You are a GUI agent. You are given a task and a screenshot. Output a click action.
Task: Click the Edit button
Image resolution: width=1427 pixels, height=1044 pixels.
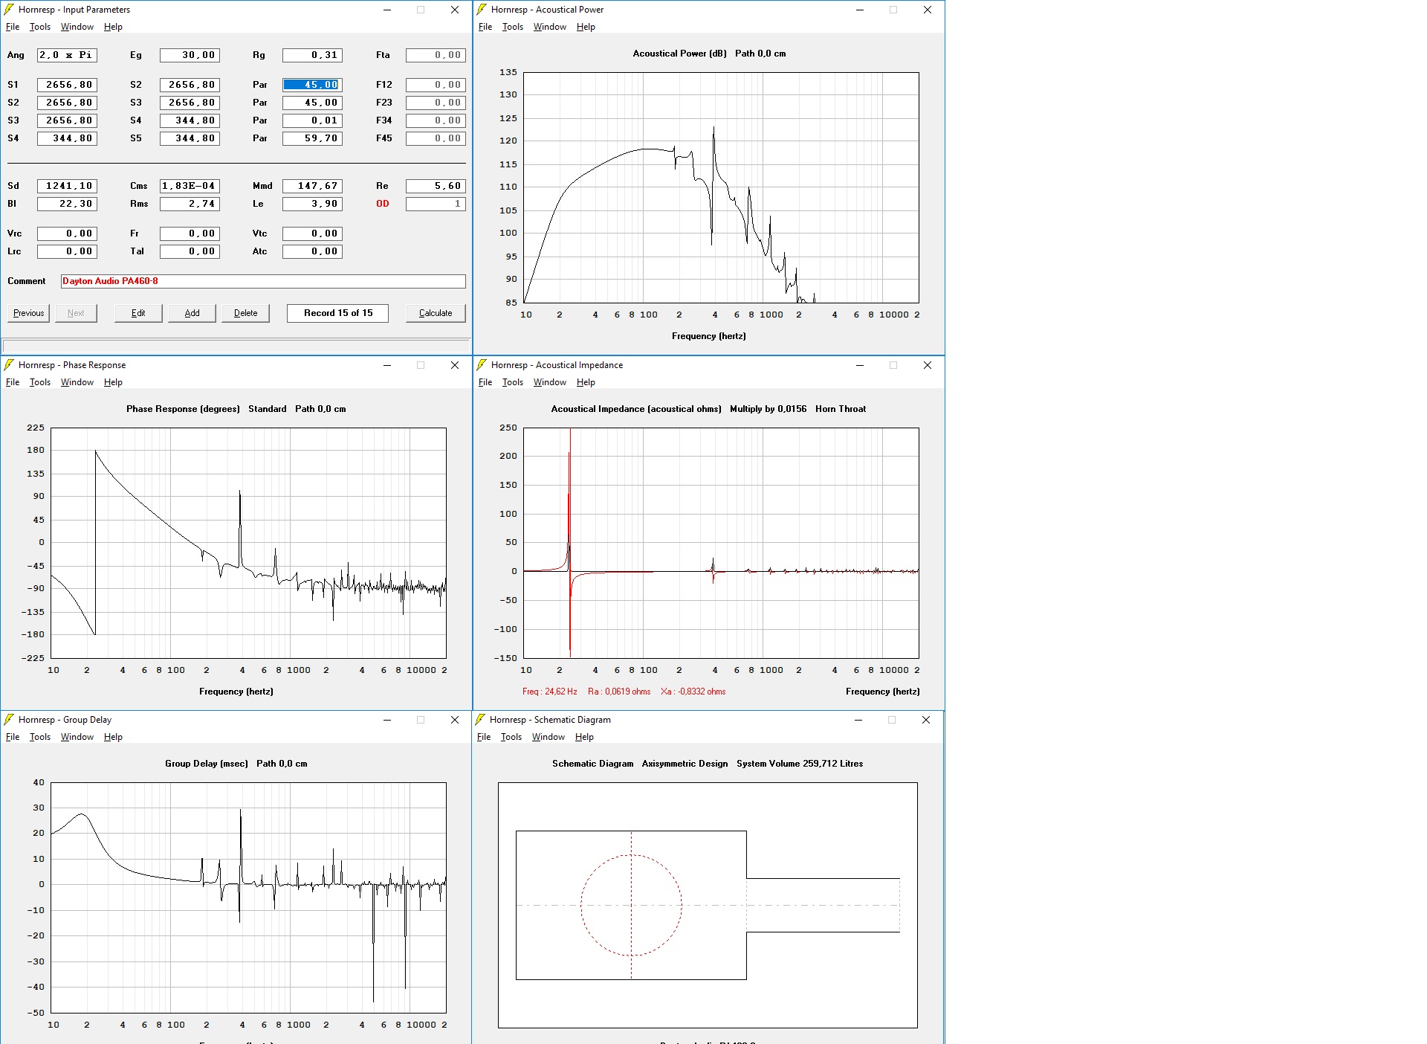point(138,313)
